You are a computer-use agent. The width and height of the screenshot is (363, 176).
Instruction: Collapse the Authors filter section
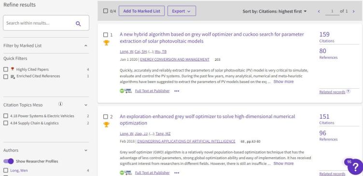(86, 150)
